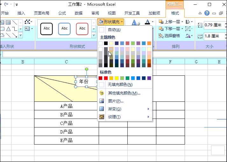Apply the black outline Abc shape style
Viewport: 227px width, 162px height.
pos(46,29)
